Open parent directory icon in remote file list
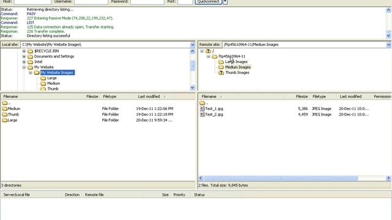392x220 pixels. pyautogui.click(x=202, y=103)
